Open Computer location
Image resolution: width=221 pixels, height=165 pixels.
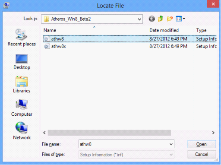coord(22,108)
